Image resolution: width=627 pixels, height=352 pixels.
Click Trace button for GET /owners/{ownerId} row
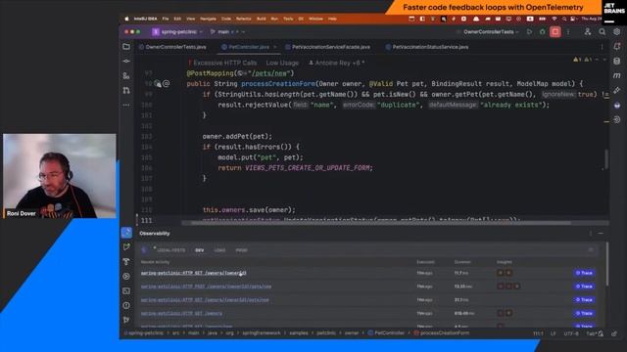[x=584, y=273]
